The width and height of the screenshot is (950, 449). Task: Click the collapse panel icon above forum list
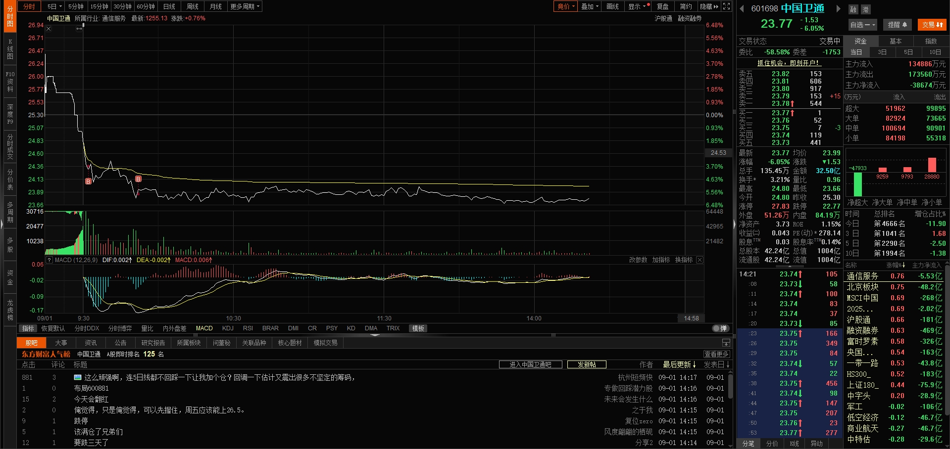pos(726,343)
